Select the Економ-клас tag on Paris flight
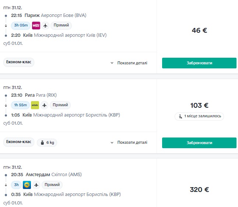 [19, 62]
